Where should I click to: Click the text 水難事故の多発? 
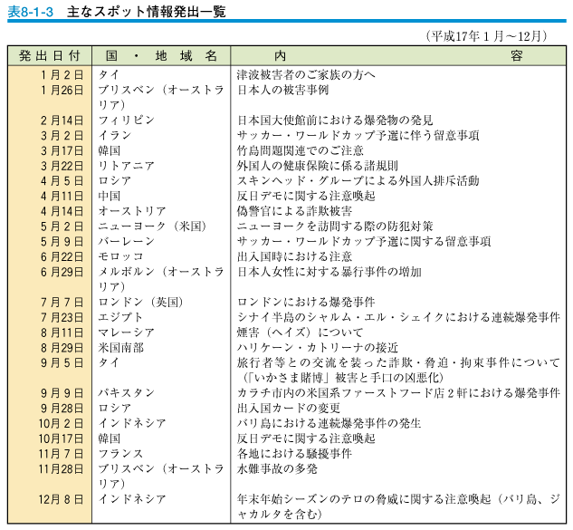pyautogui.click(x=277, y=469)
